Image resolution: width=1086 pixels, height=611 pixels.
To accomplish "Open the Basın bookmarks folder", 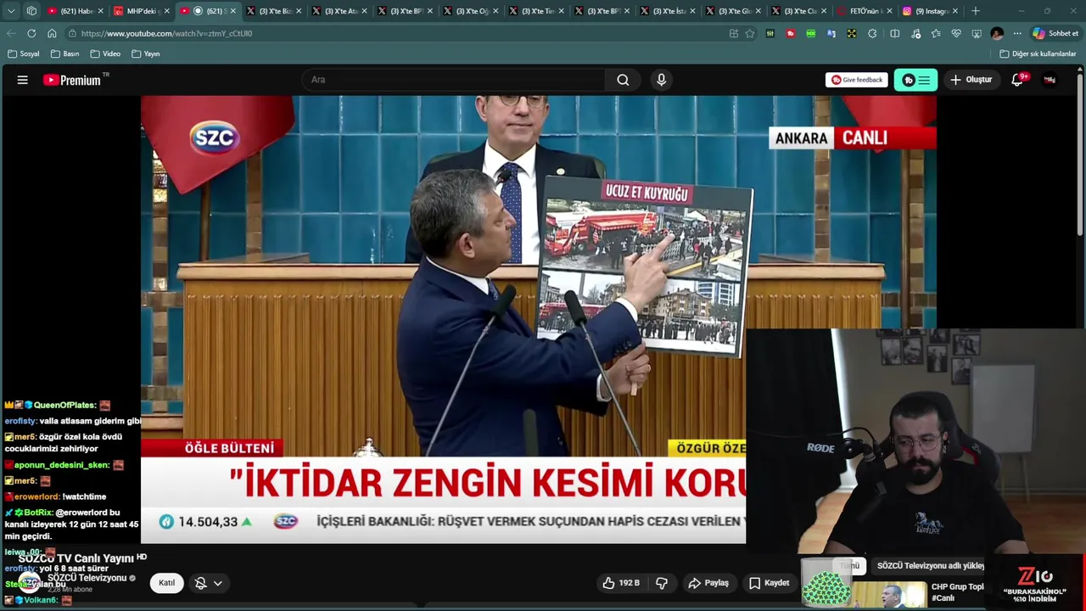I will (65, 53).
